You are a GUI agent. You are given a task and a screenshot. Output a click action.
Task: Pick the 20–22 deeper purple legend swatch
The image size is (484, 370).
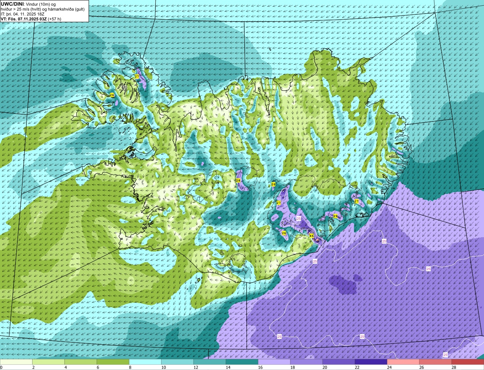[x=339, y=362]
